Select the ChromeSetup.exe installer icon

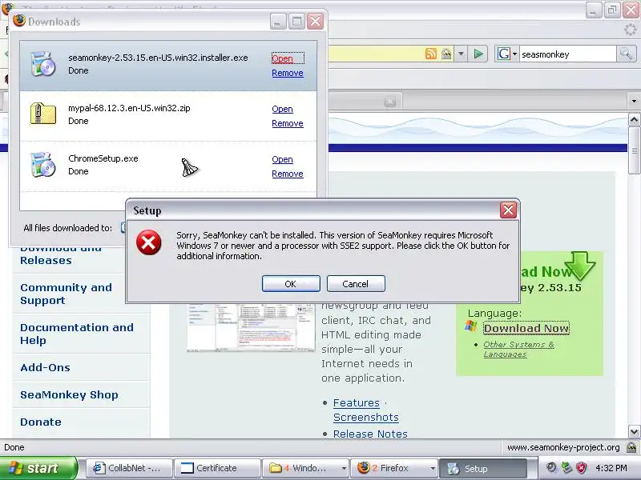(x=42, y=165)
